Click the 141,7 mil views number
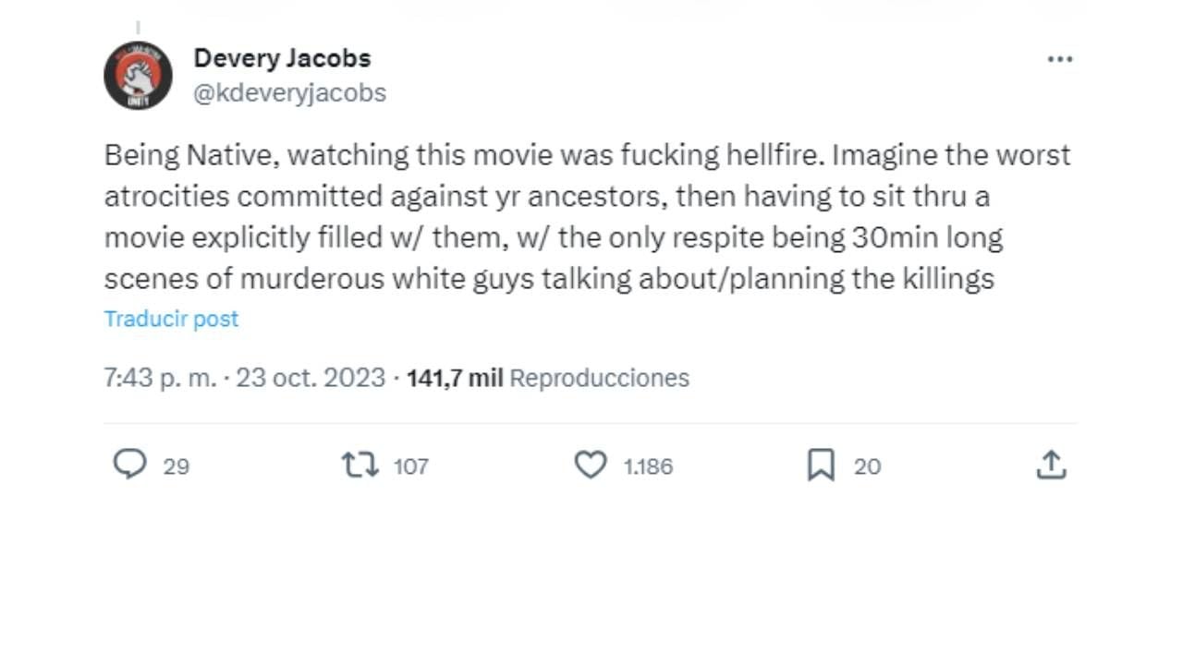Image resolution: width=1183 pixels, height=665 pixels. pyautogui.click(x=454, y=378)
